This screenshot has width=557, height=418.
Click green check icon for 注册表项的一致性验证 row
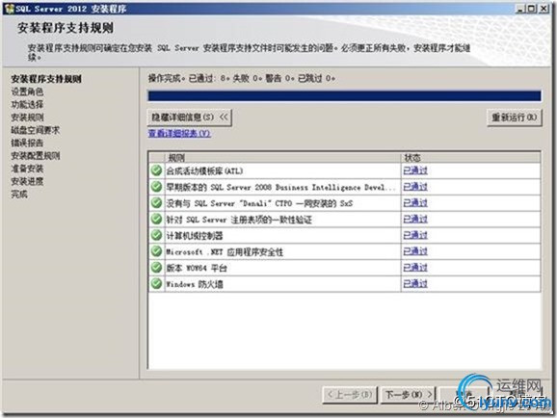coord(156,219)
